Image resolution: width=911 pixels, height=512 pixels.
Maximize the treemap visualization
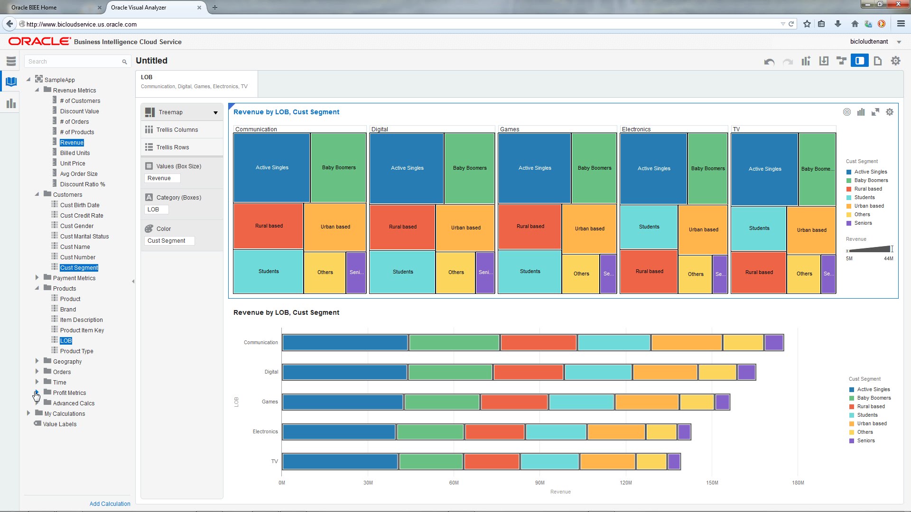(x=875, y=112)
